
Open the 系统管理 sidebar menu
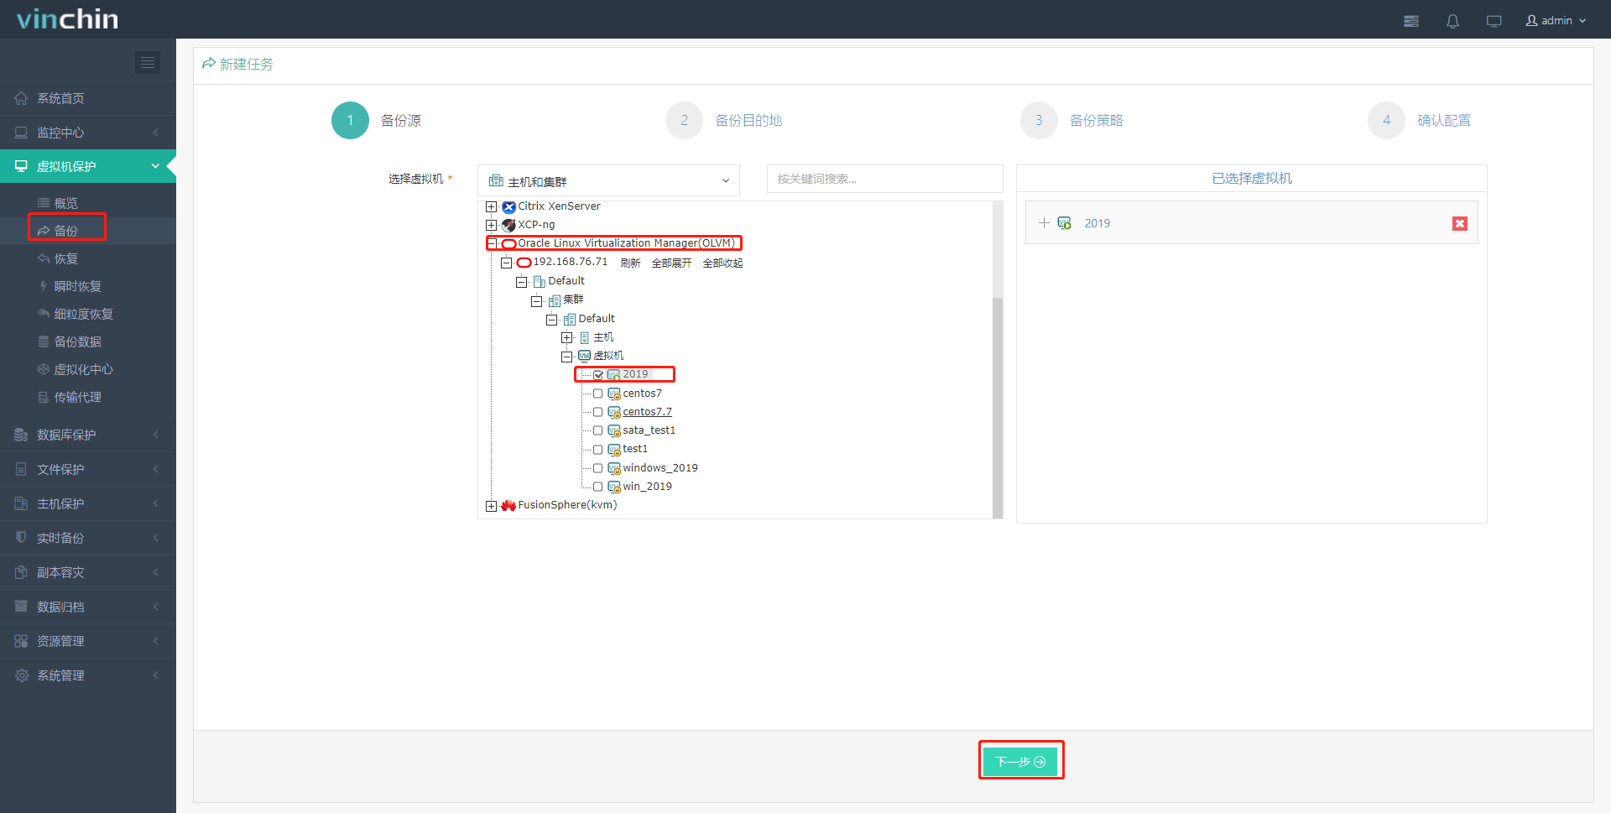pos(60,675)
